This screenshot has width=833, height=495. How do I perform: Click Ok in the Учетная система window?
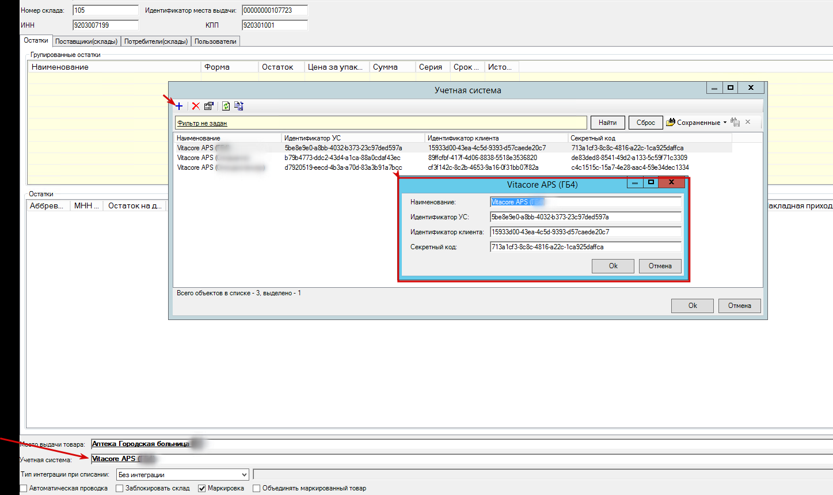[693, 306]
